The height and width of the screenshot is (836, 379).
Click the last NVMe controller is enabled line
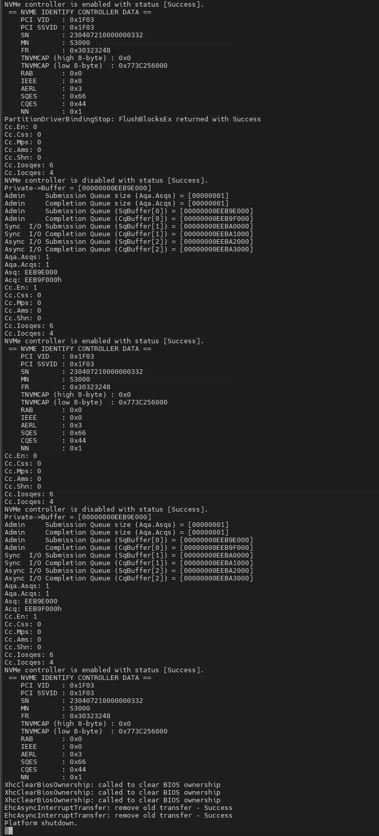click(104, 670)
